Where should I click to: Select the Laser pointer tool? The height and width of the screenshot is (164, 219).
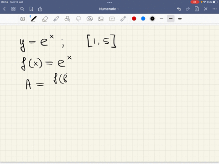point(123,19)
